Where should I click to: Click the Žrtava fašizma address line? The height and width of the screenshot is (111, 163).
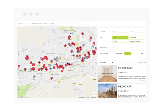pos(132,96)
